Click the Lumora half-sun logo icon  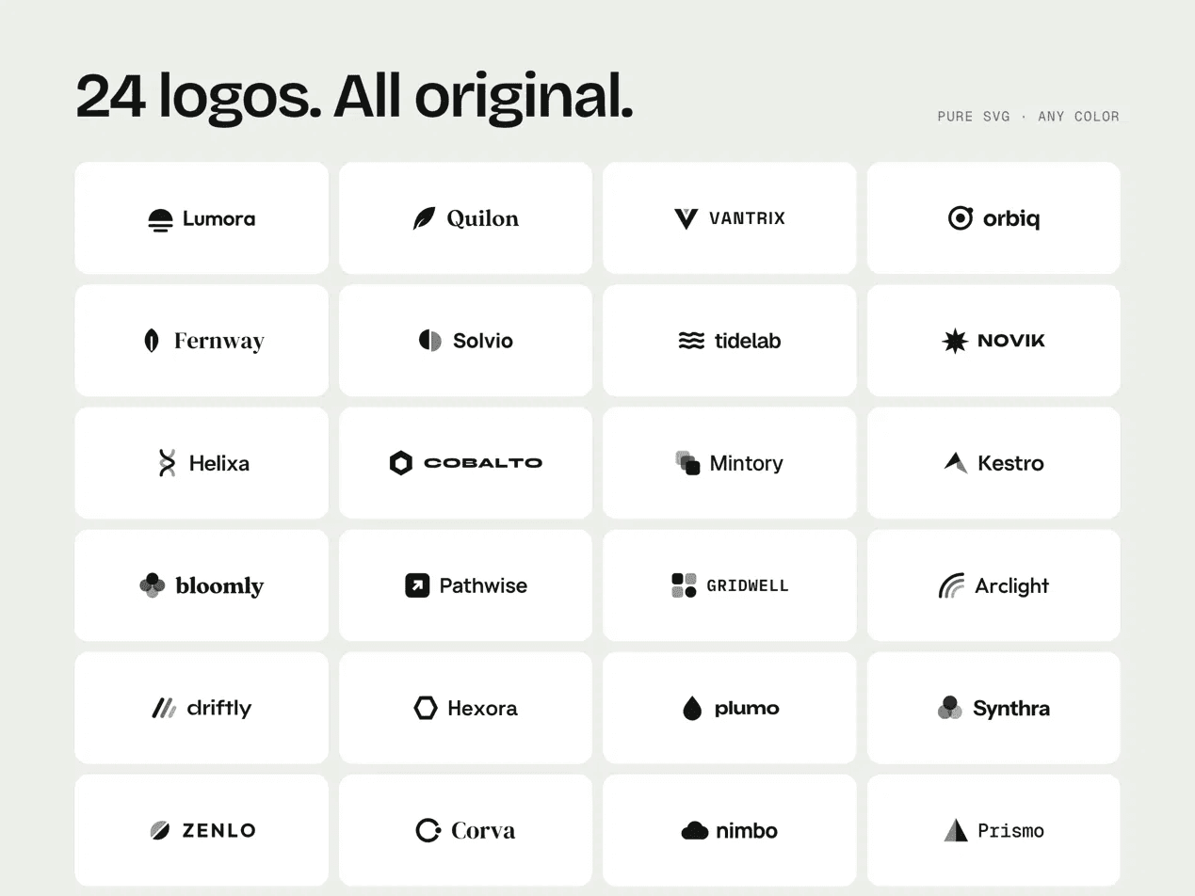pyautogui.click(x=161, y=219)
